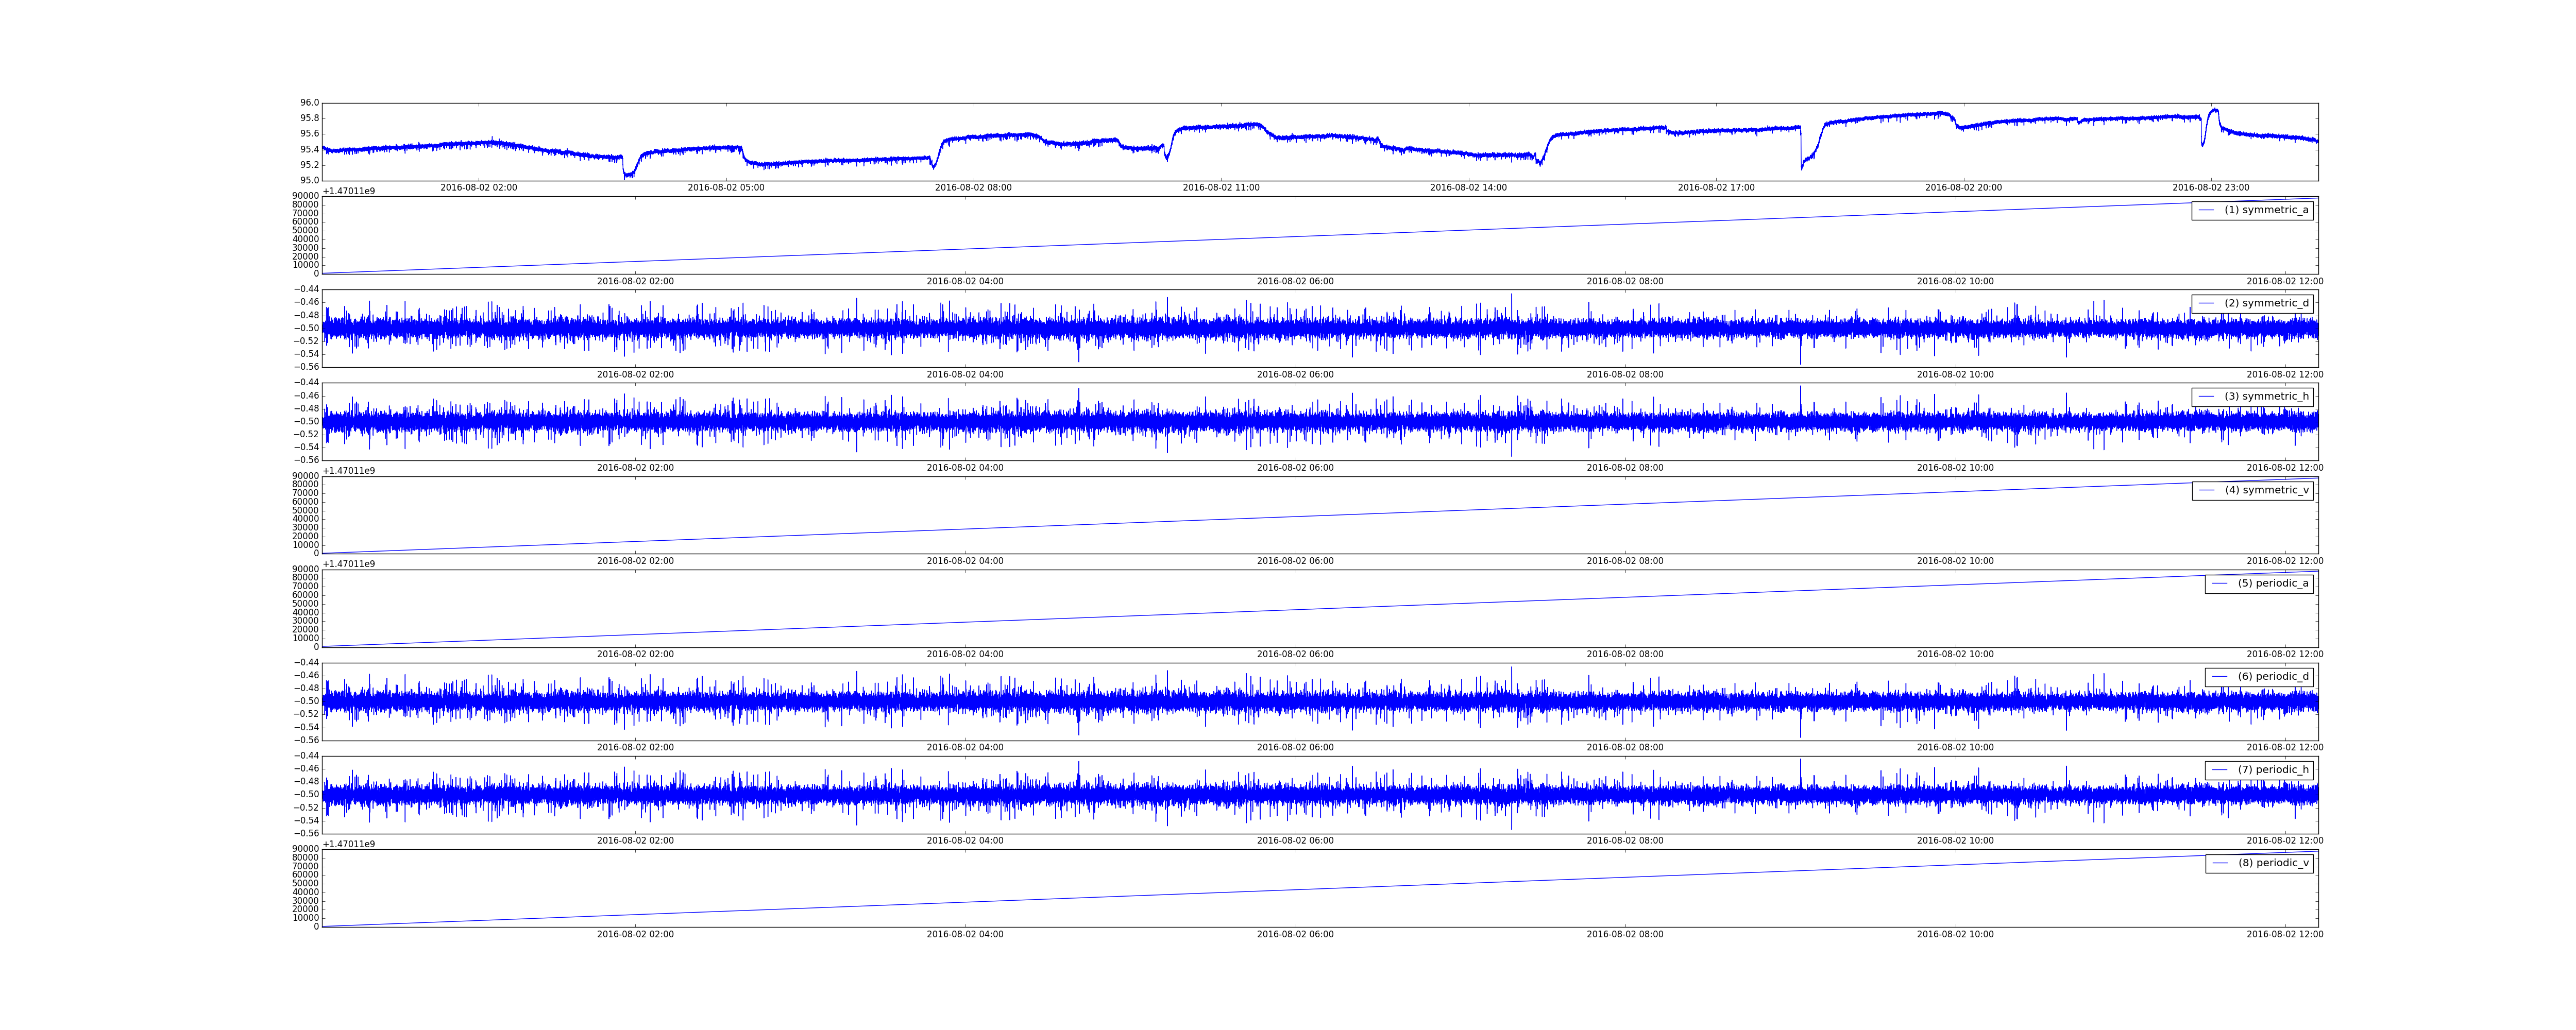Click the 2016-08-02 14:00 tick label

click(1468, 188)
